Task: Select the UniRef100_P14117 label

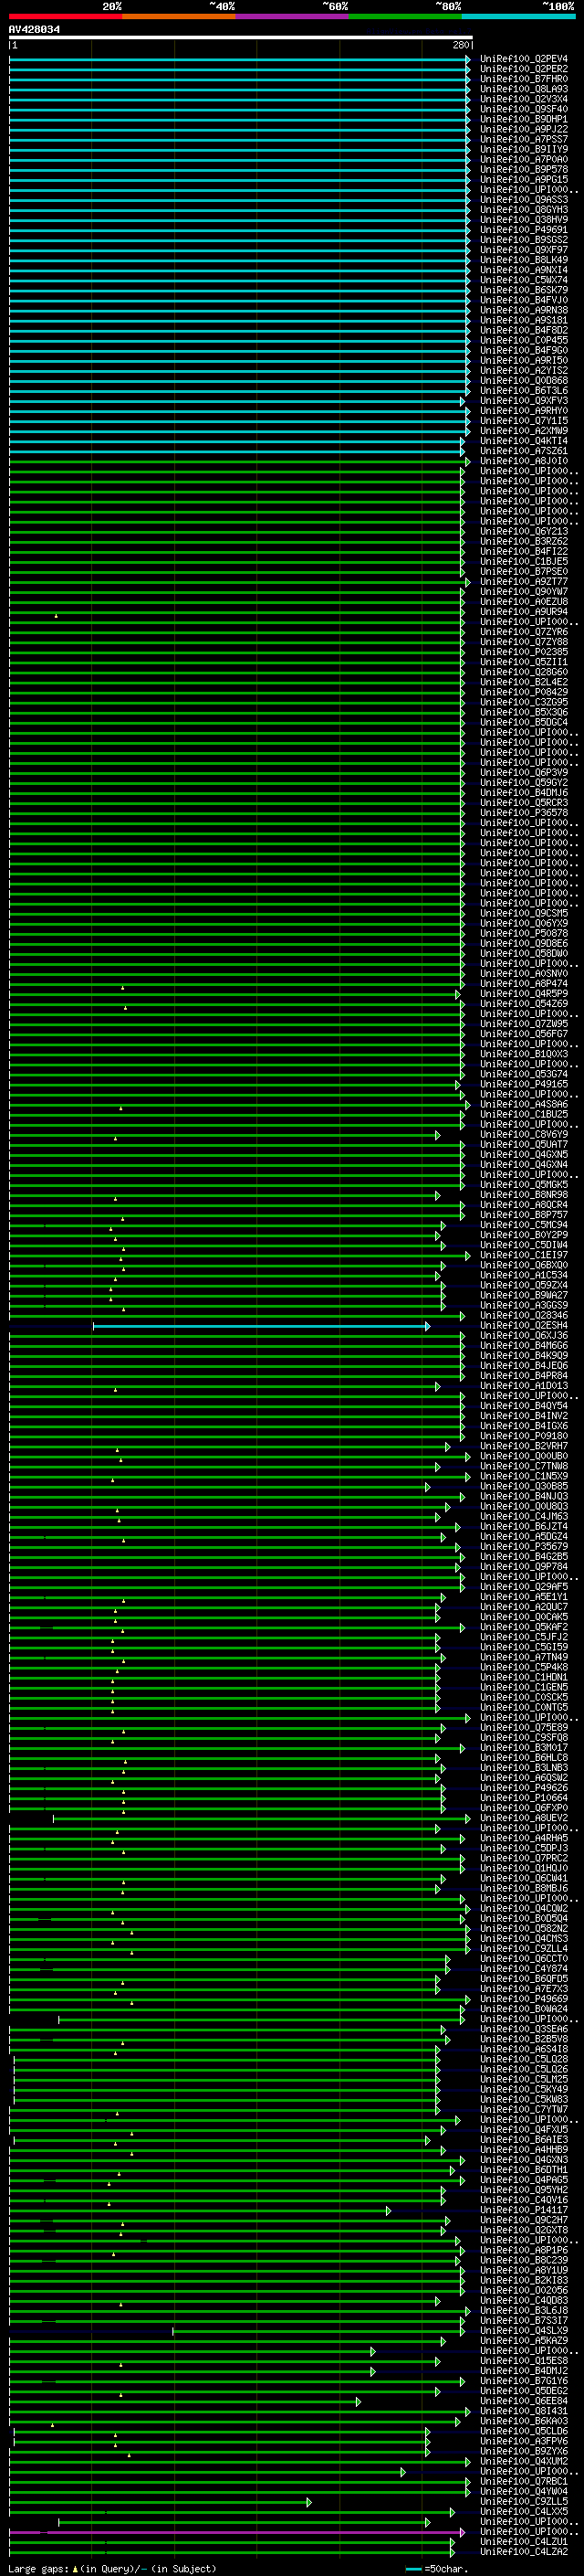Action: click(523, 2211)
